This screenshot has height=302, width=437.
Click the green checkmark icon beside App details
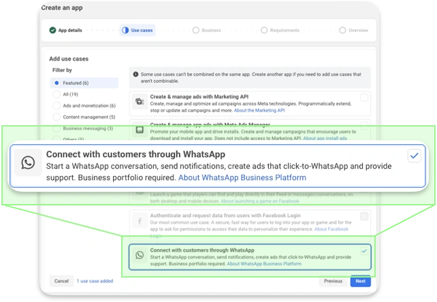pos(52,30)
